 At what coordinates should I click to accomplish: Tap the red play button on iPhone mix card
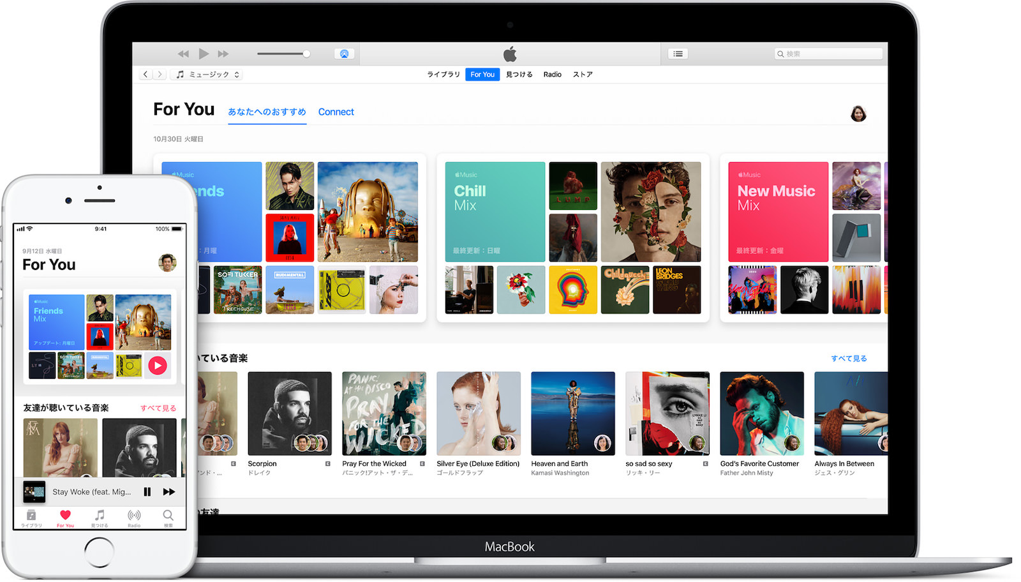tap(158, 366)
